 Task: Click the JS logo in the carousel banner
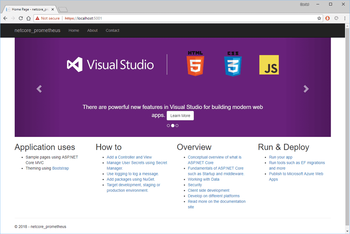pyautogui.click(x=269, y=65)
